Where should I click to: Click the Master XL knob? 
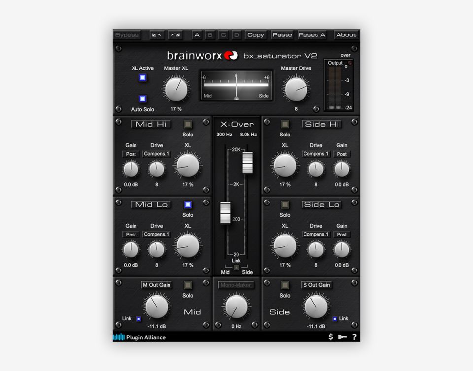pos(176,90)
